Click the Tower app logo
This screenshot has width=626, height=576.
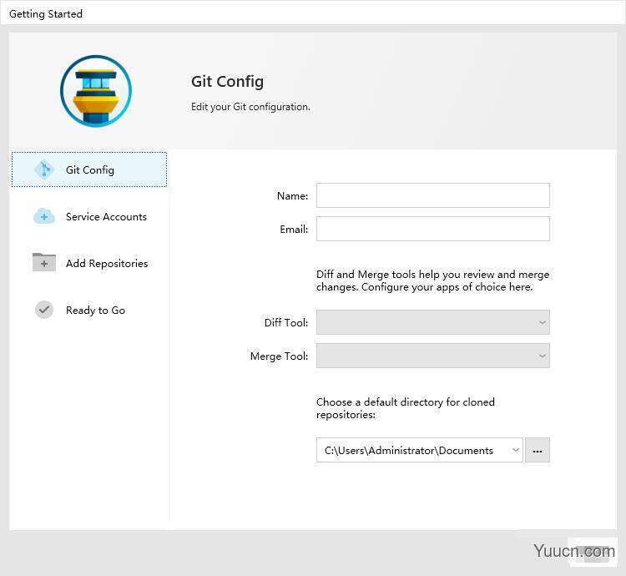tap(96, 91)
